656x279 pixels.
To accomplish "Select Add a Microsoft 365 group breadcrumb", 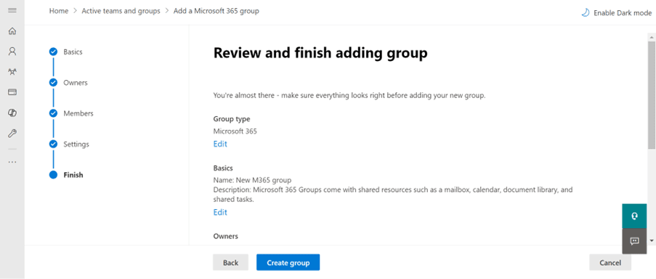I will coord(216,11).
